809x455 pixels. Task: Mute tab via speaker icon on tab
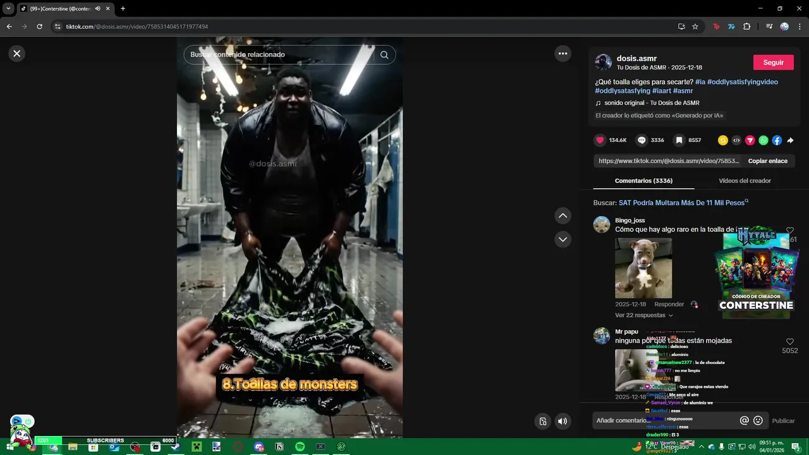(97, 9)
